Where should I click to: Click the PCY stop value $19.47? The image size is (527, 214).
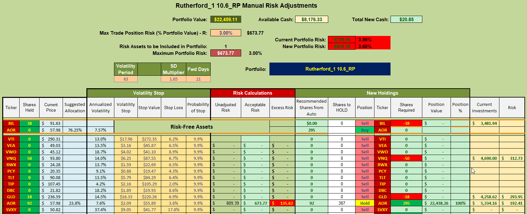coord(149,171)
